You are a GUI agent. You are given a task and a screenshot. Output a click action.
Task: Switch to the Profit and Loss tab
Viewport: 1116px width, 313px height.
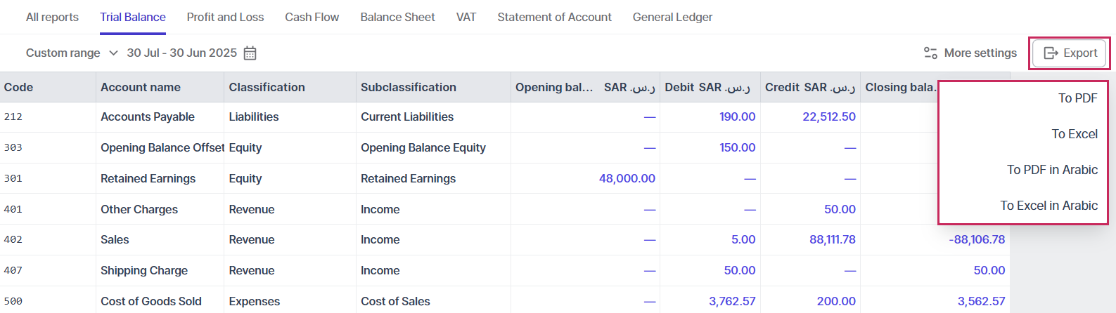[225, 17]
